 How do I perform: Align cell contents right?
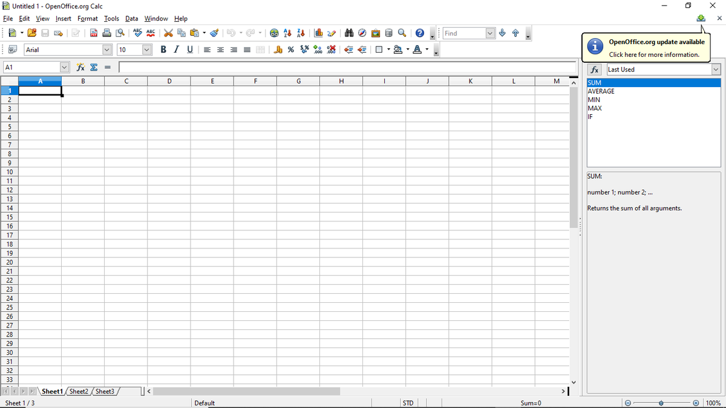(x=234, y=50)
